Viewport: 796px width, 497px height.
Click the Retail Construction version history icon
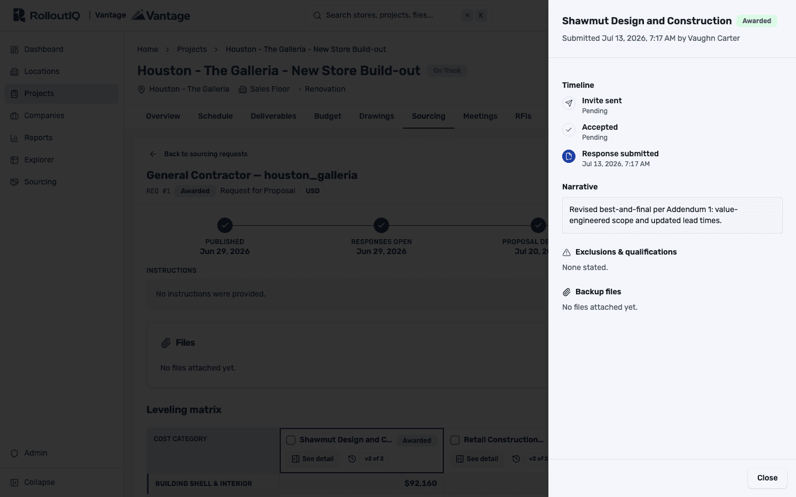coord(516,459)
